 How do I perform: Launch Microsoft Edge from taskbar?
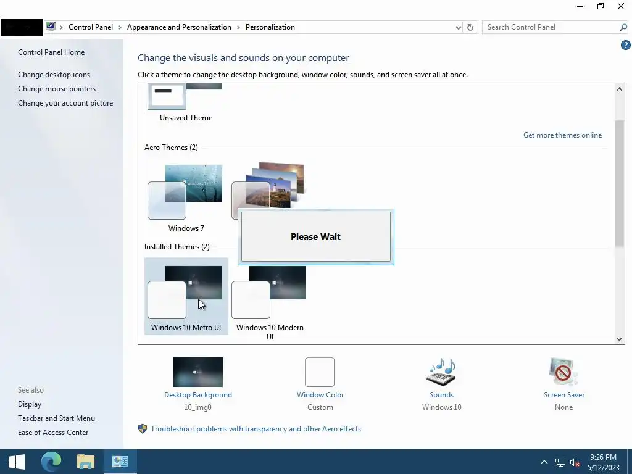[x=51, y=462]
